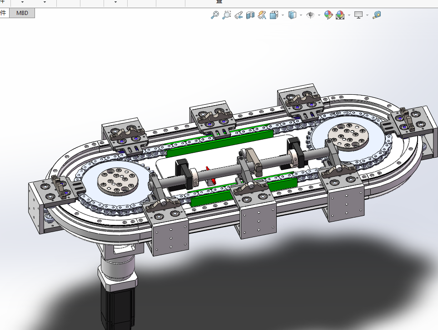Toggle the Section View tool
This screenshot has height=330, width=438.
[250, 15]
